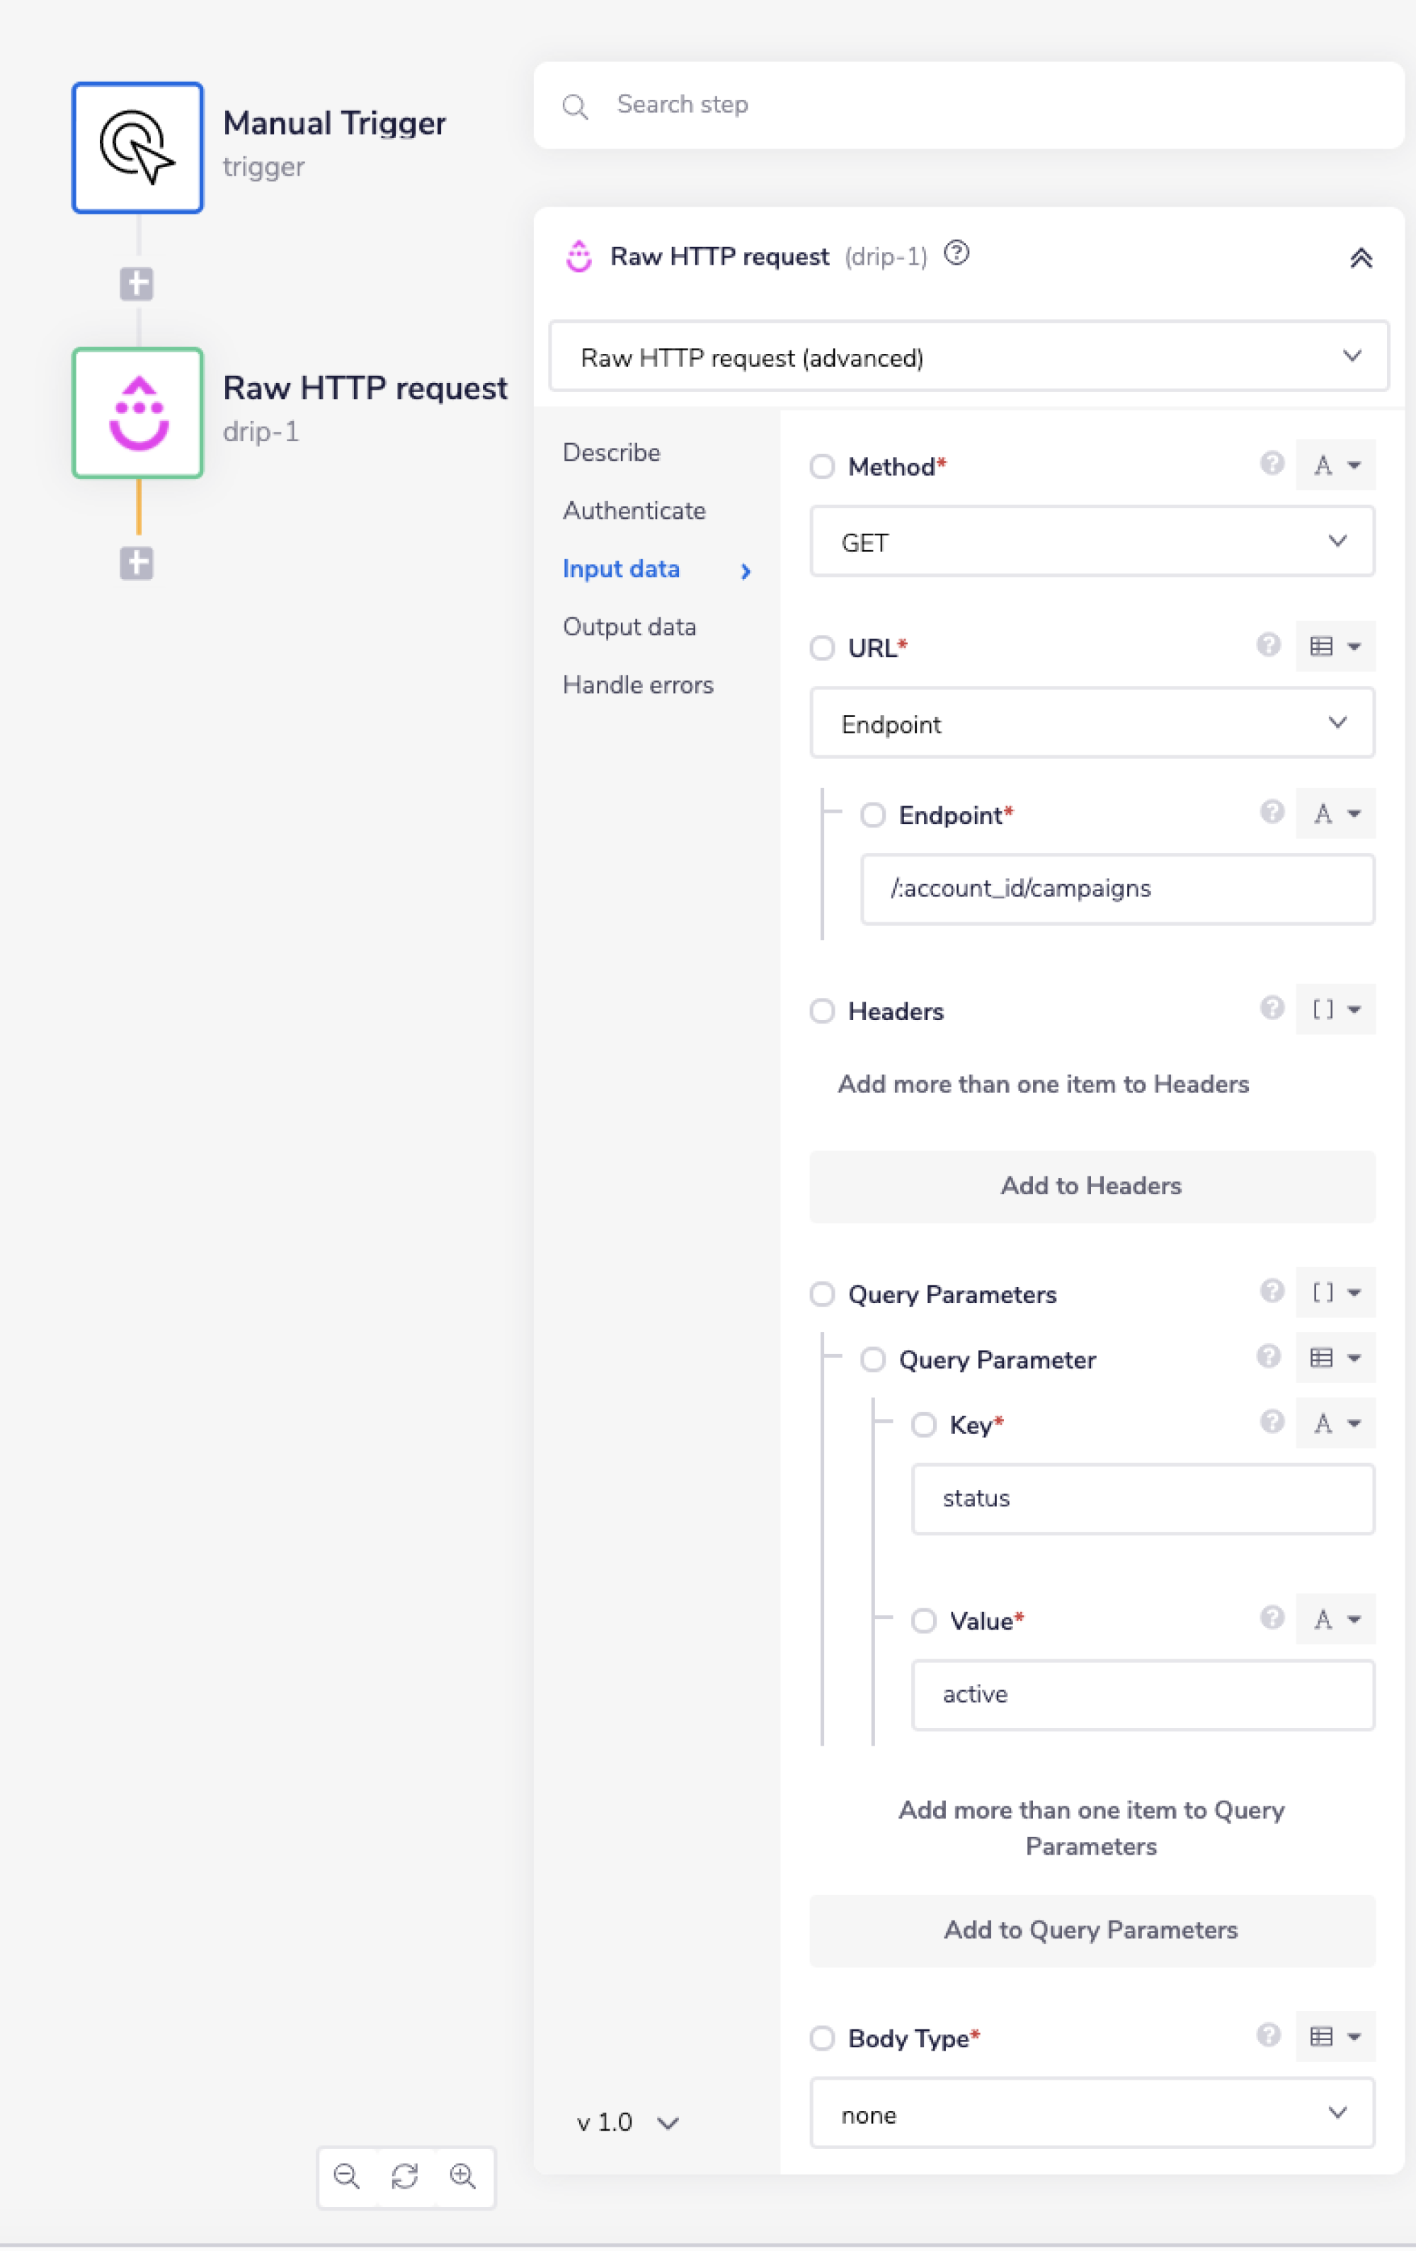Click Add to Headers button
This screenshot has width=1416, height=2251.
tap(1092, 1186)
